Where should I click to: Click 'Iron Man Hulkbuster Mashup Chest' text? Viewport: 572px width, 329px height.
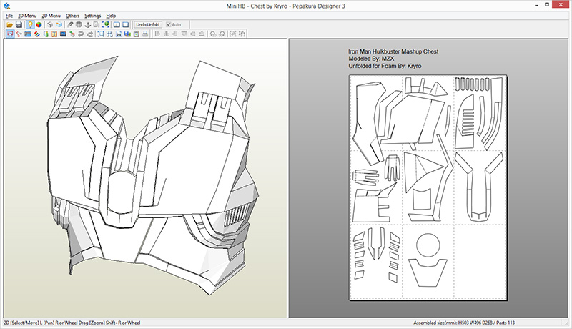pyautogui.click(x=393, y=51)
